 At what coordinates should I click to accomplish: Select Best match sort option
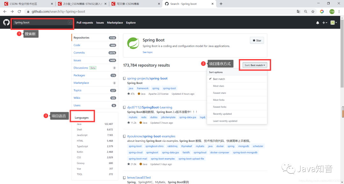(237, 79)
